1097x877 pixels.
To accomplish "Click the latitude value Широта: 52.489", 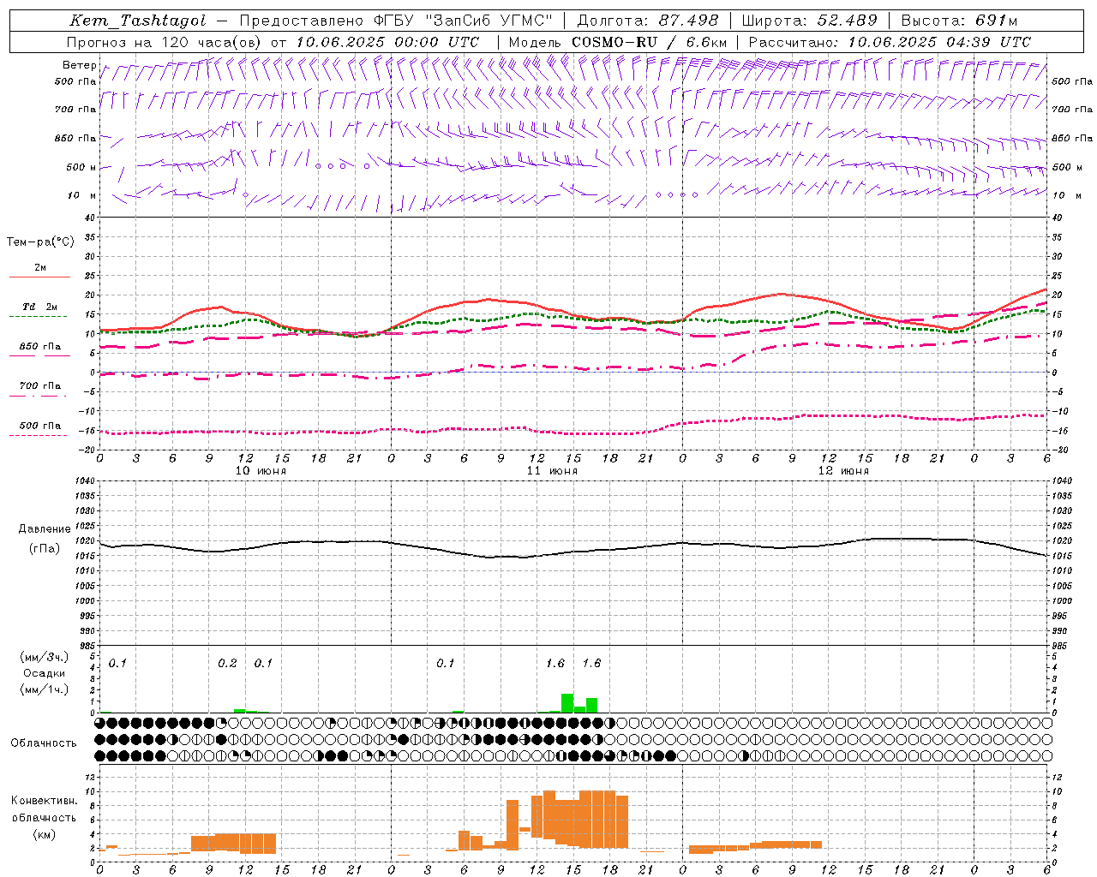I will click(x=810, y=21).
